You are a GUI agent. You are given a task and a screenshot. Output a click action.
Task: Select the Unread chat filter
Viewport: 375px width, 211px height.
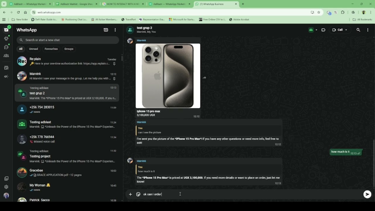(33, 49)
